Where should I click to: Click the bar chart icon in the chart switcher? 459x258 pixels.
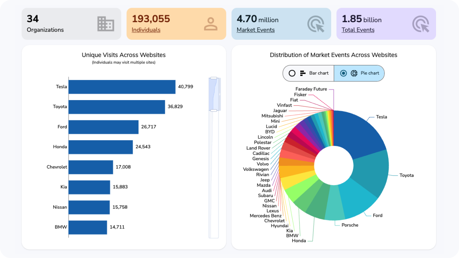pyautogui.click(x=303, y=73)
